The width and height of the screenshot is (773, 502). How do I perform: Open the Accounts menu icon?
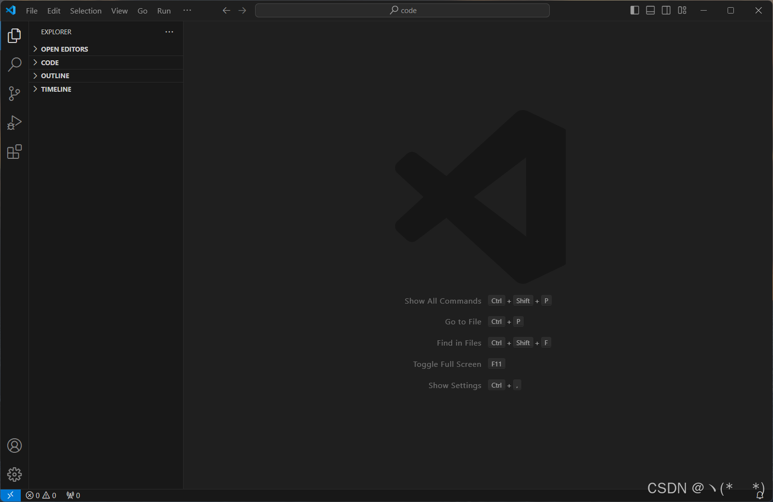(14, 446)
